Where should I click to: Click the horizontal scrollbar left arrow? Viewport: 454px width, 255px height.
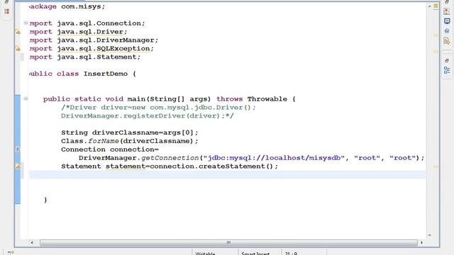coord(32,242)
